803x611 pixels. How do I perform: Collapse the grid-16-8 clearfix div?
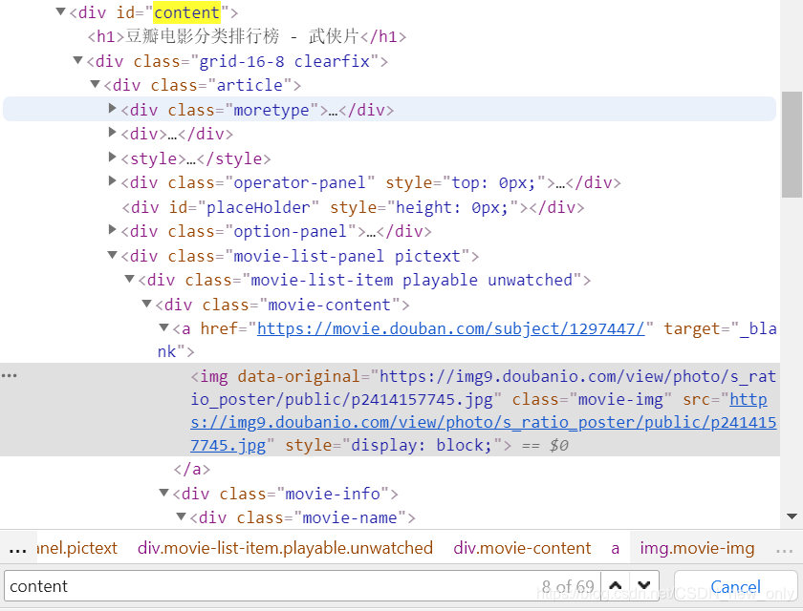pyautogui.click(x=77, y=60)
